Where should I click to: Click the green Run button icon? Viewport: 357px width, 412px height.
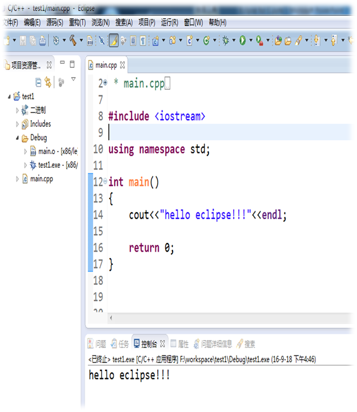click(242, 40)
